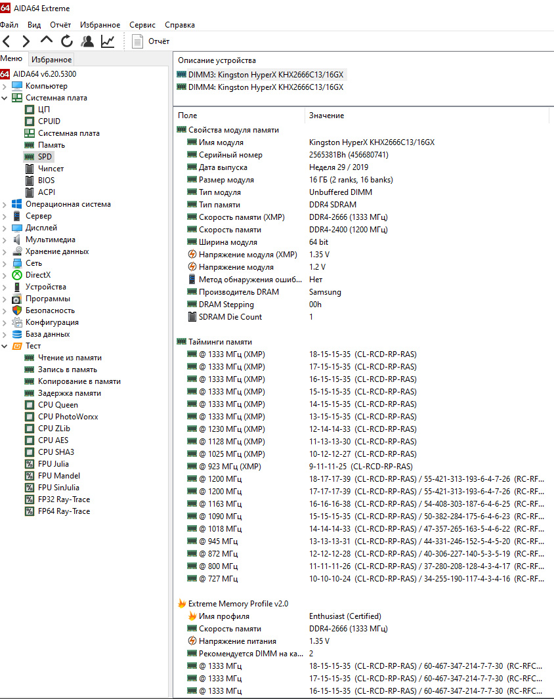
Task: Click the Память memory module icon
Action: (x=30, y=145)
